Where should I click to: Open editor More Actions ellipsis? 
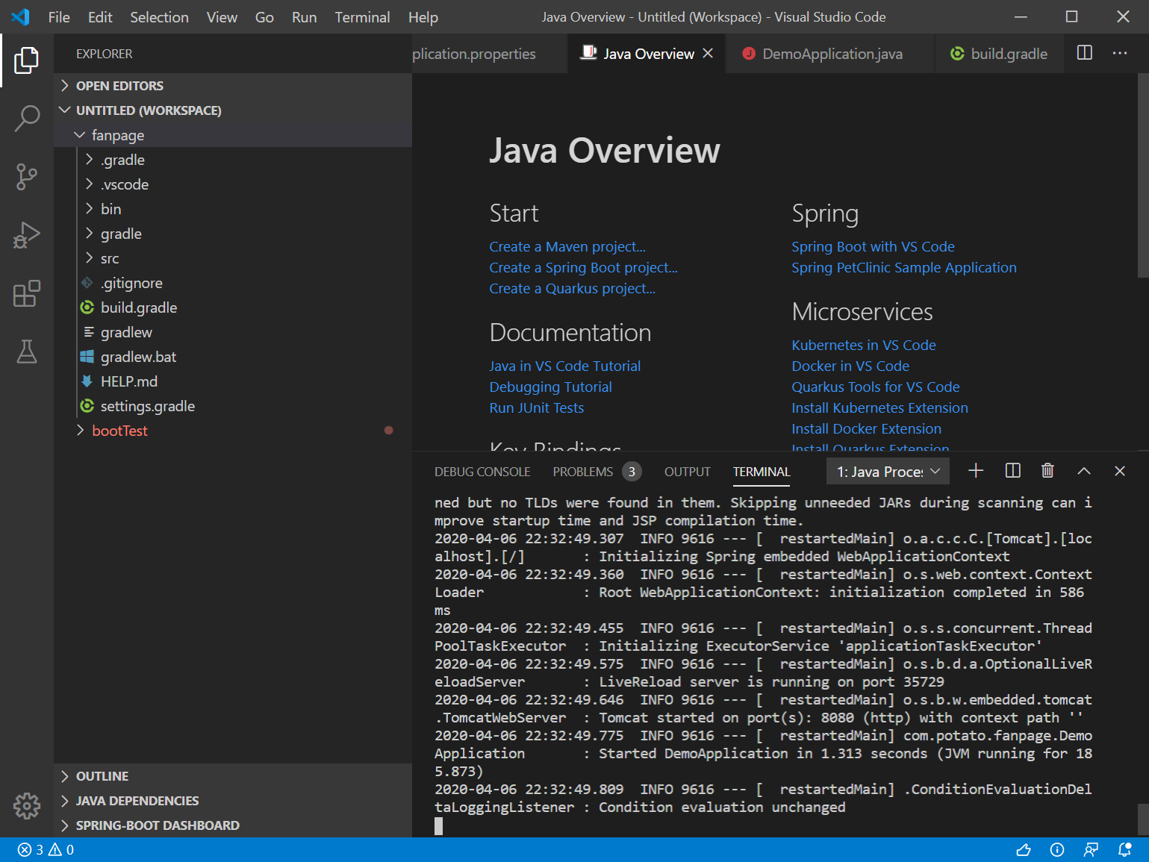(x=1120, y=53)
